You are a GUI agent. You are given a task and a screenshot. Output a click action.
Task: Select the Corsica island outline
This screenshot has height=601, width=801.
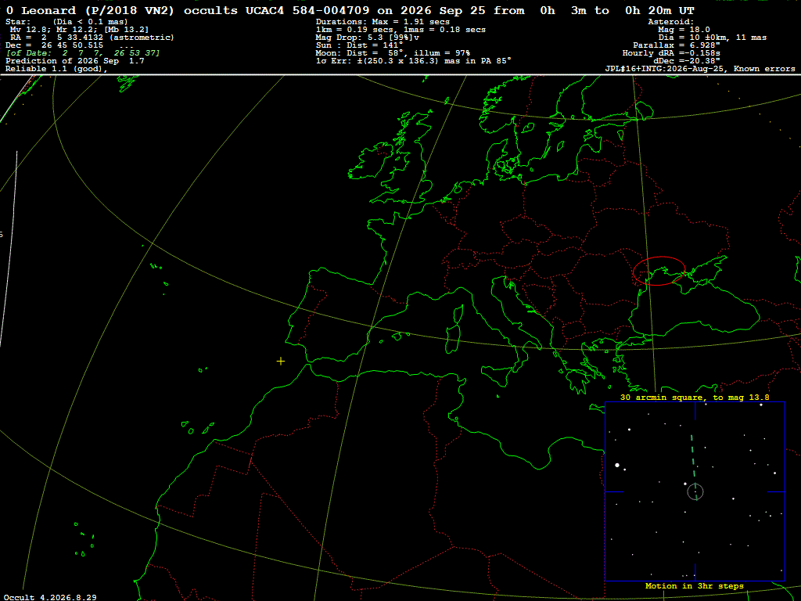(458, 315)
